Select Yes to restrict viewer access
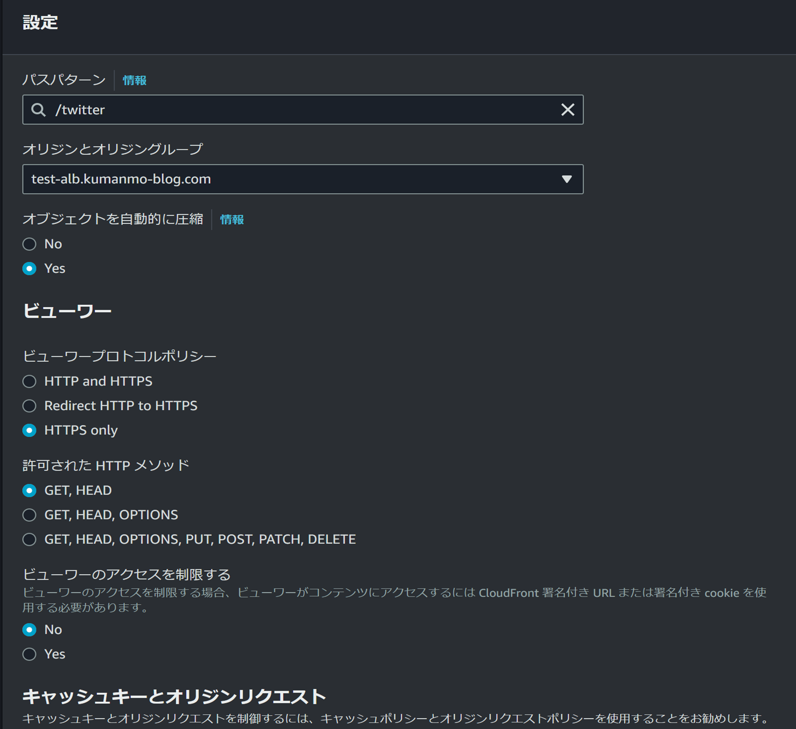796x729 pixels. pos(30,654)
